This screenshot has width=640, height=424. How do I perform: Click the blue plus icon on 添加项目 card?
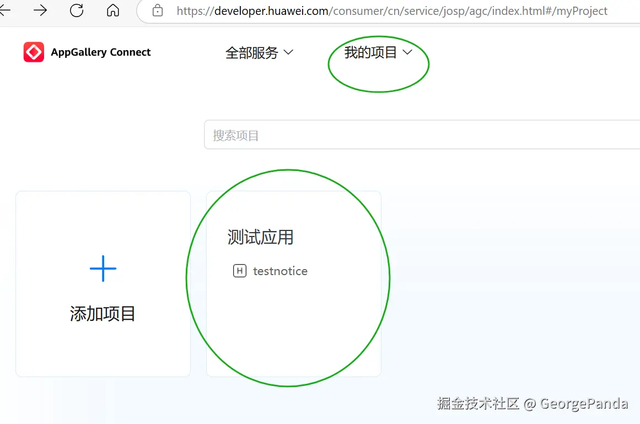[x=103, y=269]
